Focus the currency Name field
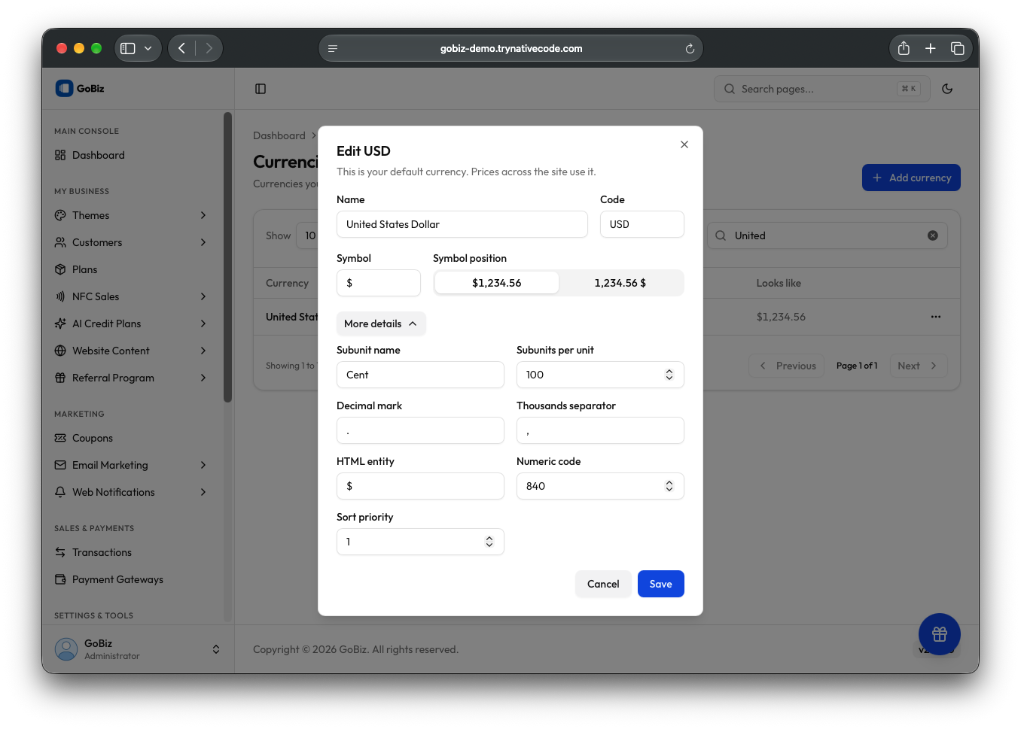Viewport: 1021px width, 729px height. point(462,224)
